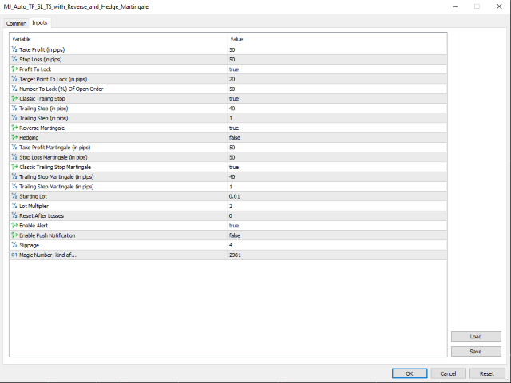Click the Variable column header
The image size is (511, 383).
click(22, 39)
